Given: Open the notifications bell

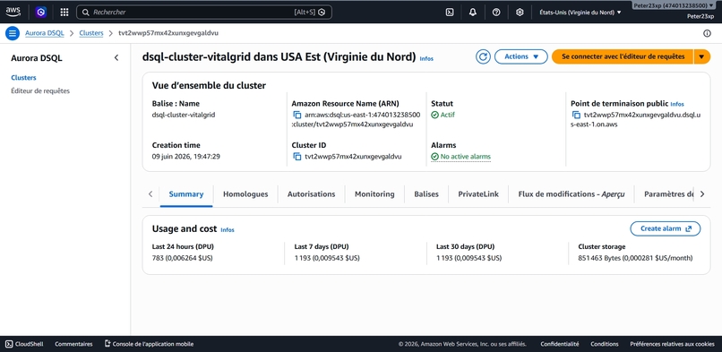Looking at the screenshot, I should click(473, 13).
